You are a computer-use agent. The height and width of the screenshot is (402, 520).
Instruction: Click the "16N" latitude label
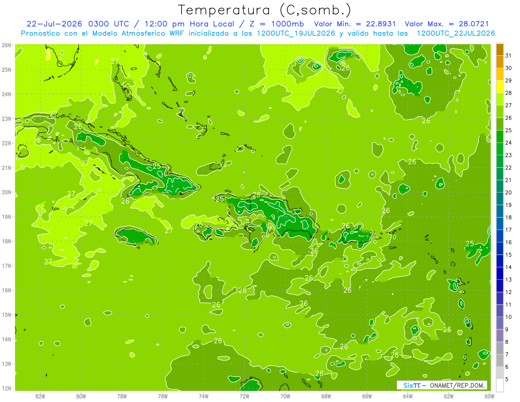click(6, 290)
